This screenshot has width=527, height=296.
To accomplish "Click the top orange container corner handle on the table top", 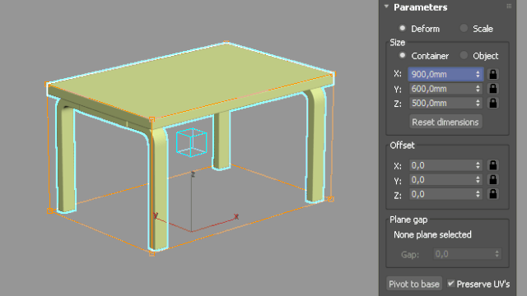I will (x=226, y=42).
